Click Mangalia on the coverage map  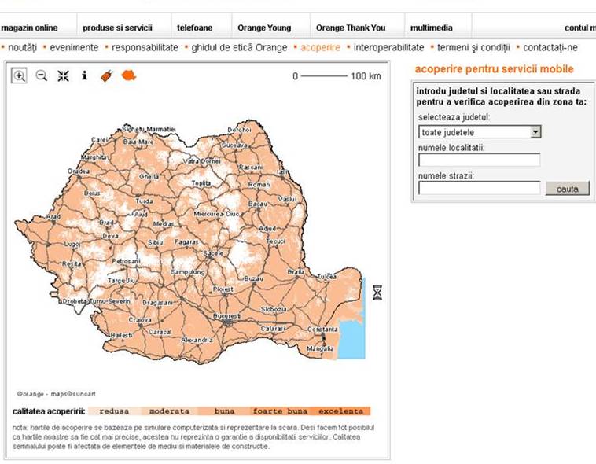point(320,348)
